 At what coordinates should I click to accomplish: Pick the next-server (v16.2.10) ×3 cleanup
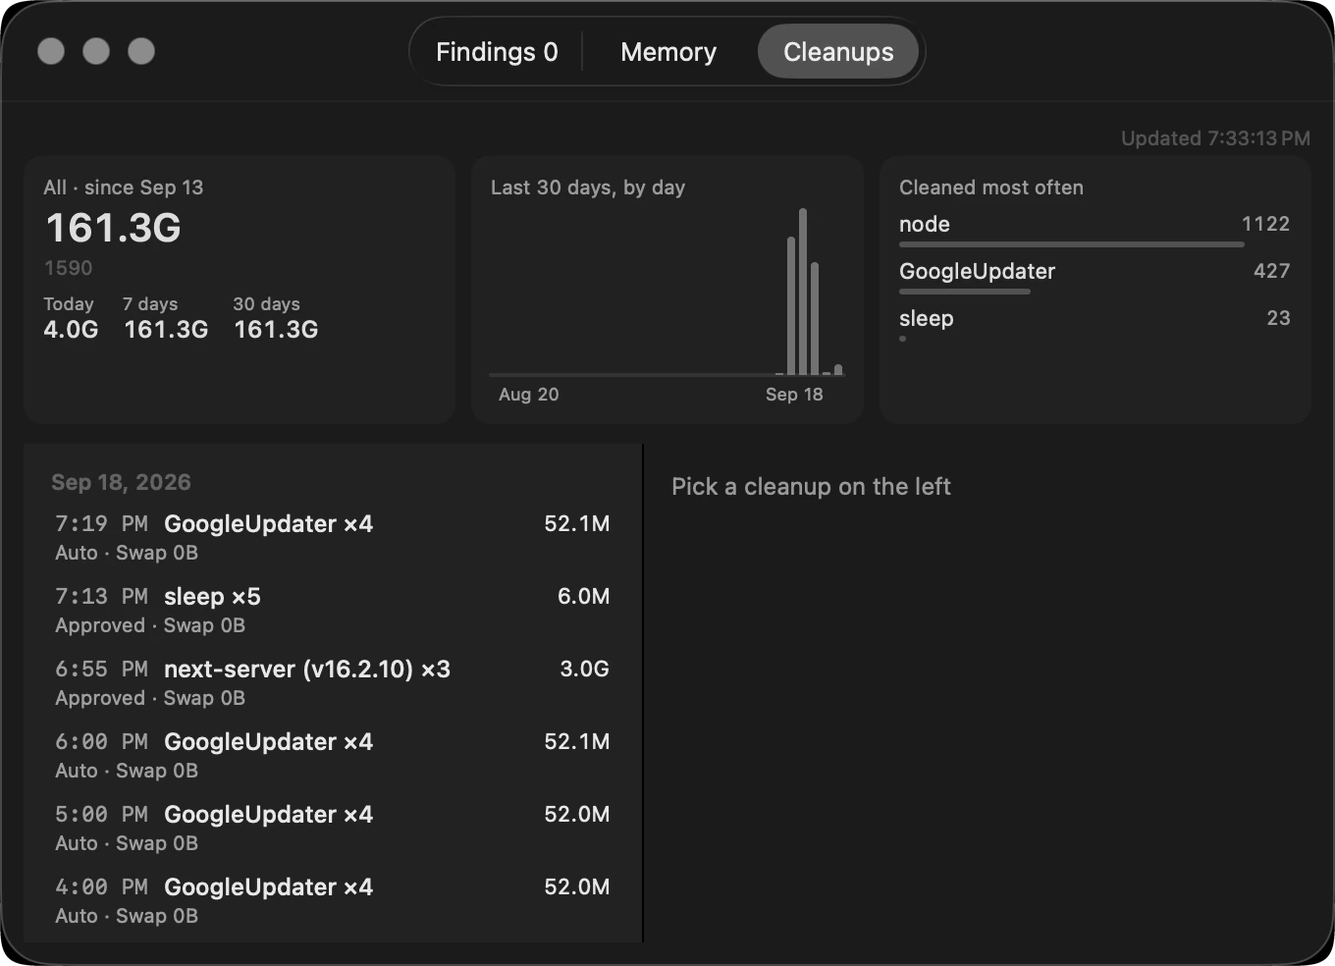click(333, 682)
